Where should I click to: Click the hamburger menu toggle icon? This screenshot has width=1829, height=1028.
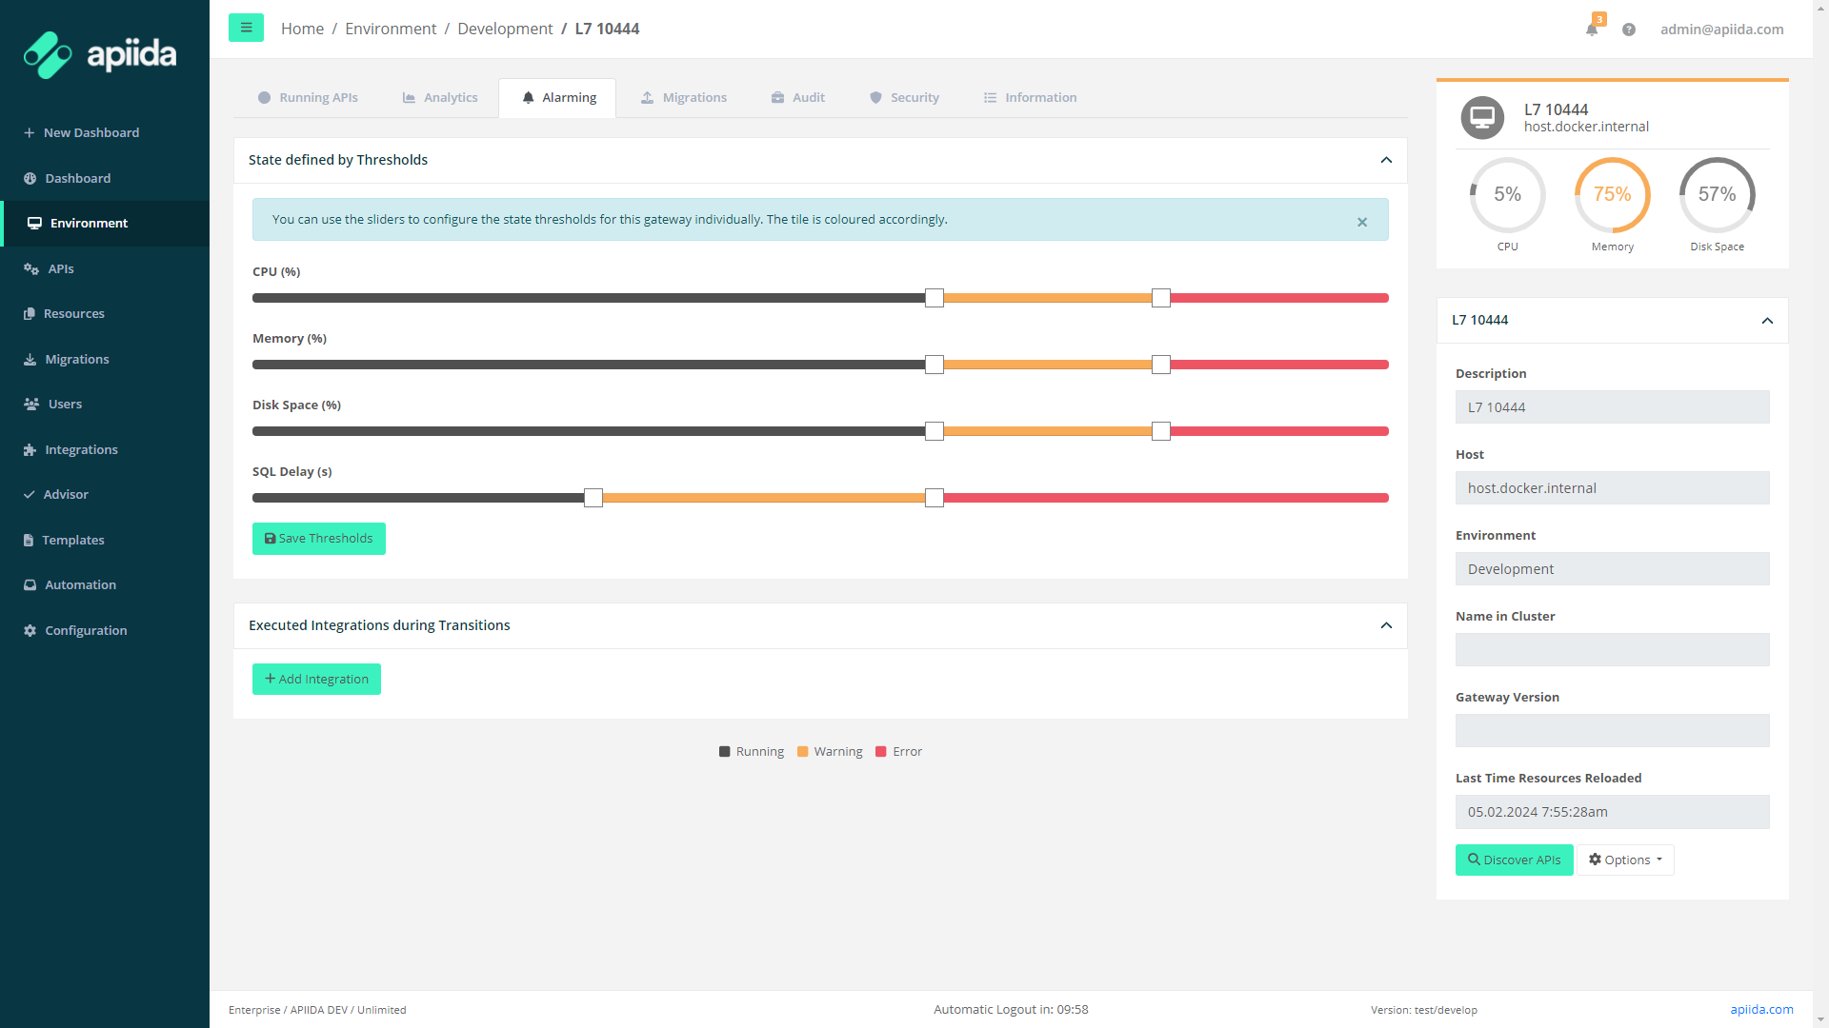[246, 28]
